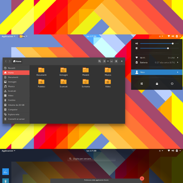
Task: Select the Modelli folder icon
Action: coord(86,70)
